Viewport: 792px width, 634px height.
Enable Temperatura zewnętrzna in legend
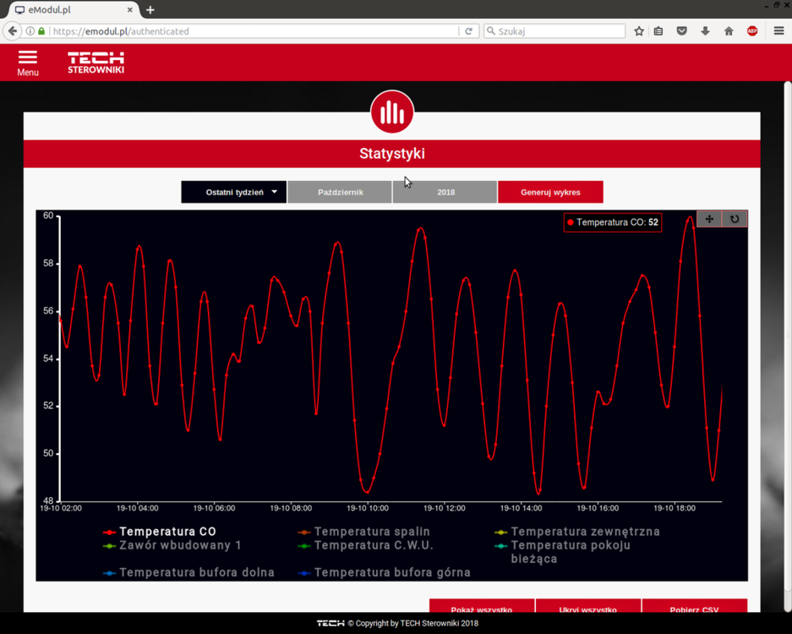coord(584,532)
